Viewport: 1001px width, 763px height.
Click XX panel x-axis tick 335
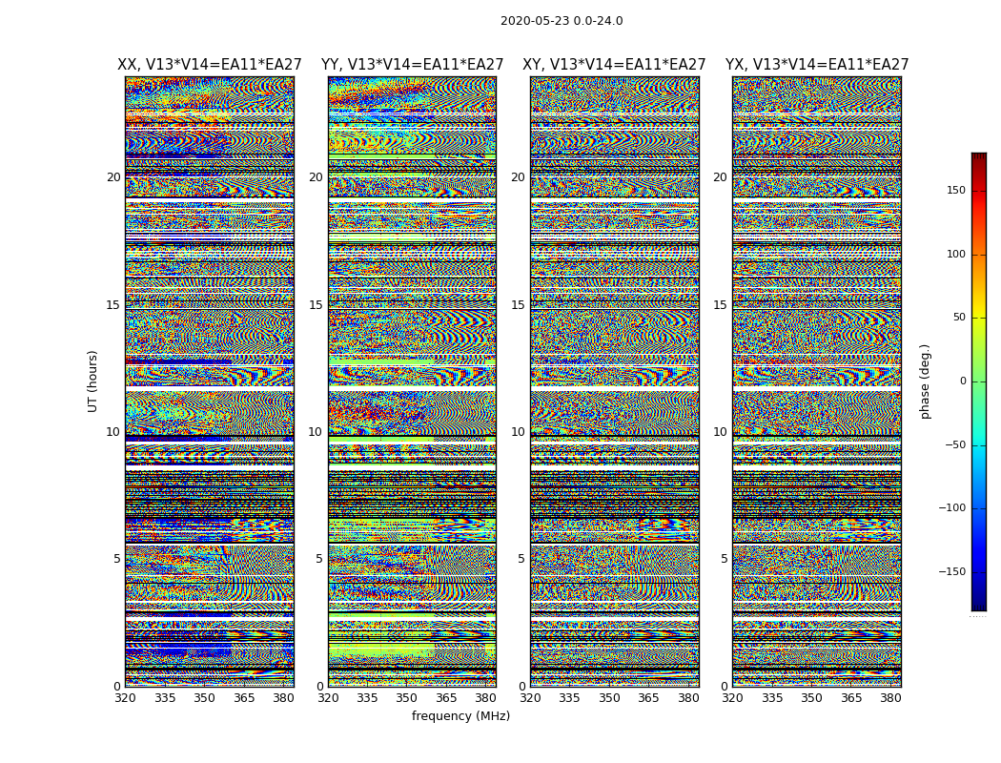tap(165, 698)
